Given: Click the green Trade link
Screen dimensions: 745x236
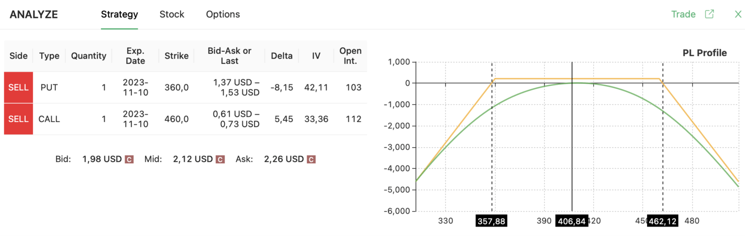Looking at the screenshot, I should tap(683, 14).
